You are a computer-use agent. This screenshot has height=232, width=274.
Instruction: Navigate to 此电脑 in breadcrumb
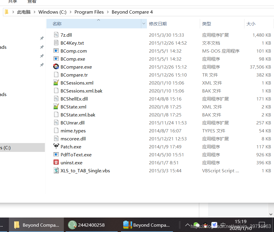point(24,12)
